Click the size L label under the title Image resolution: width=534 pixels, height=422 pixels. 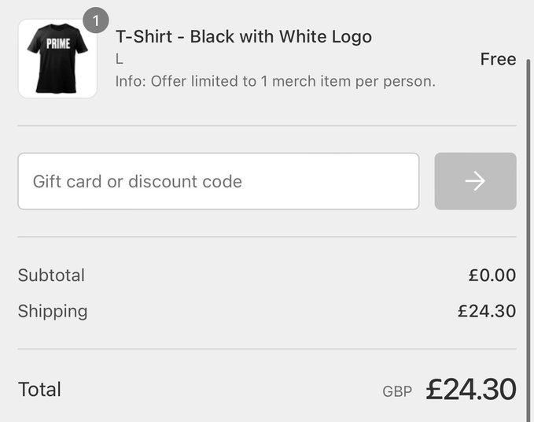click(x=120, y=59)
